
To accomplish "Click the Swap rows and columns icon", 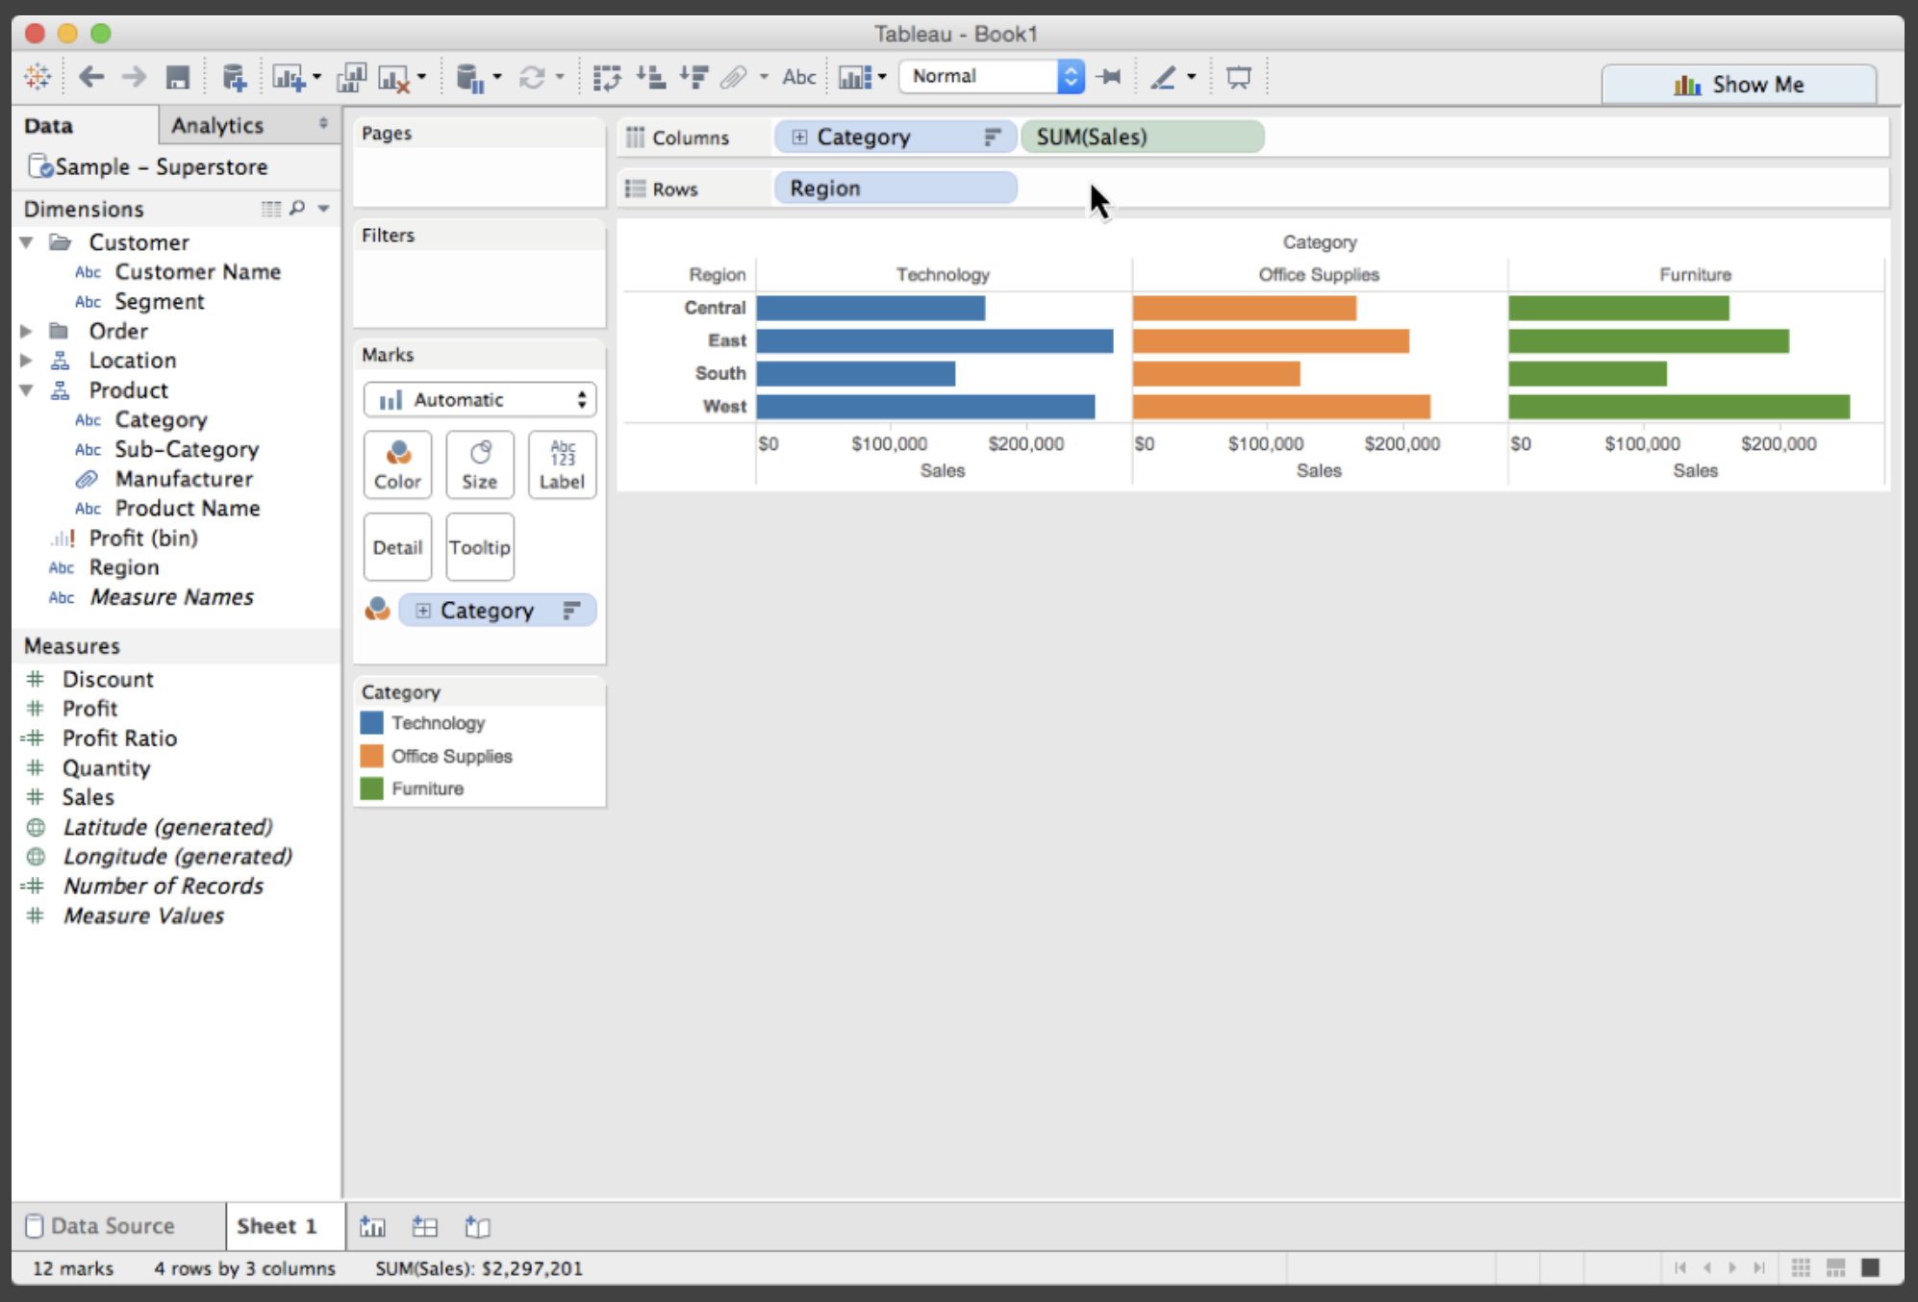I will 606,77.
